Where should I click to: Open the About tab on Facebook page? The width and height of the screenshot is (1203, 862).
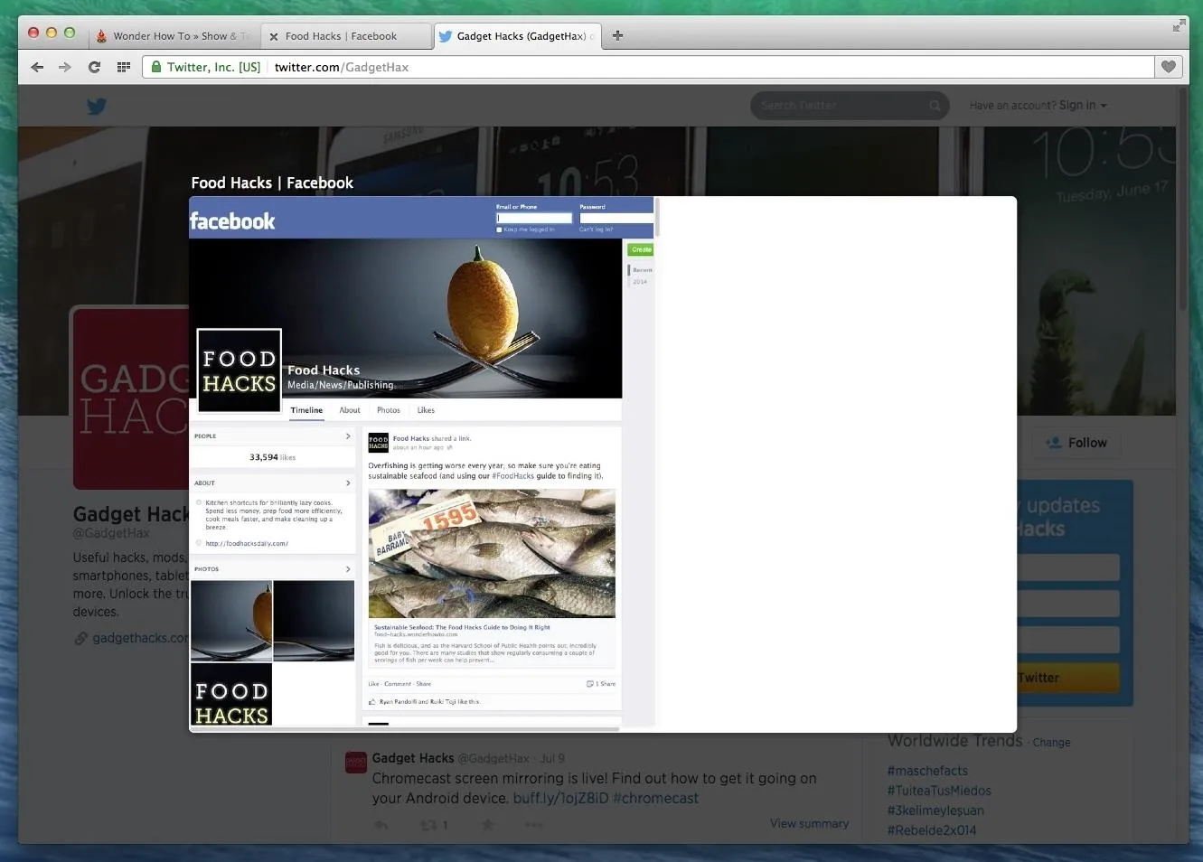350,410
